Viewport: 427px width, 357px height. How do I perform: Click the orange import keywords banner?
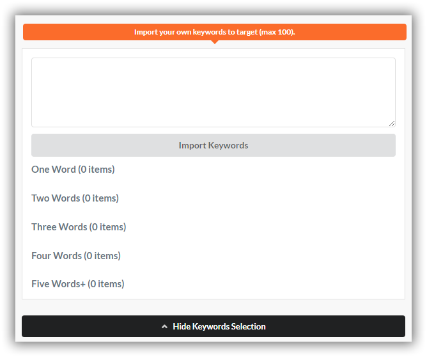pos(215,32)
